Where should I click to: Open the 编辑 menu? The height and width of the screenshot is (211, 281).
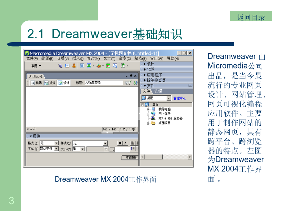point(47,58)
